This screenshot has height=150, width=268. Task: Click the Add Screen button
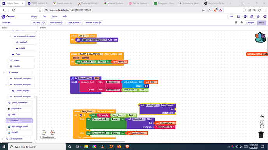click(56, 22)
